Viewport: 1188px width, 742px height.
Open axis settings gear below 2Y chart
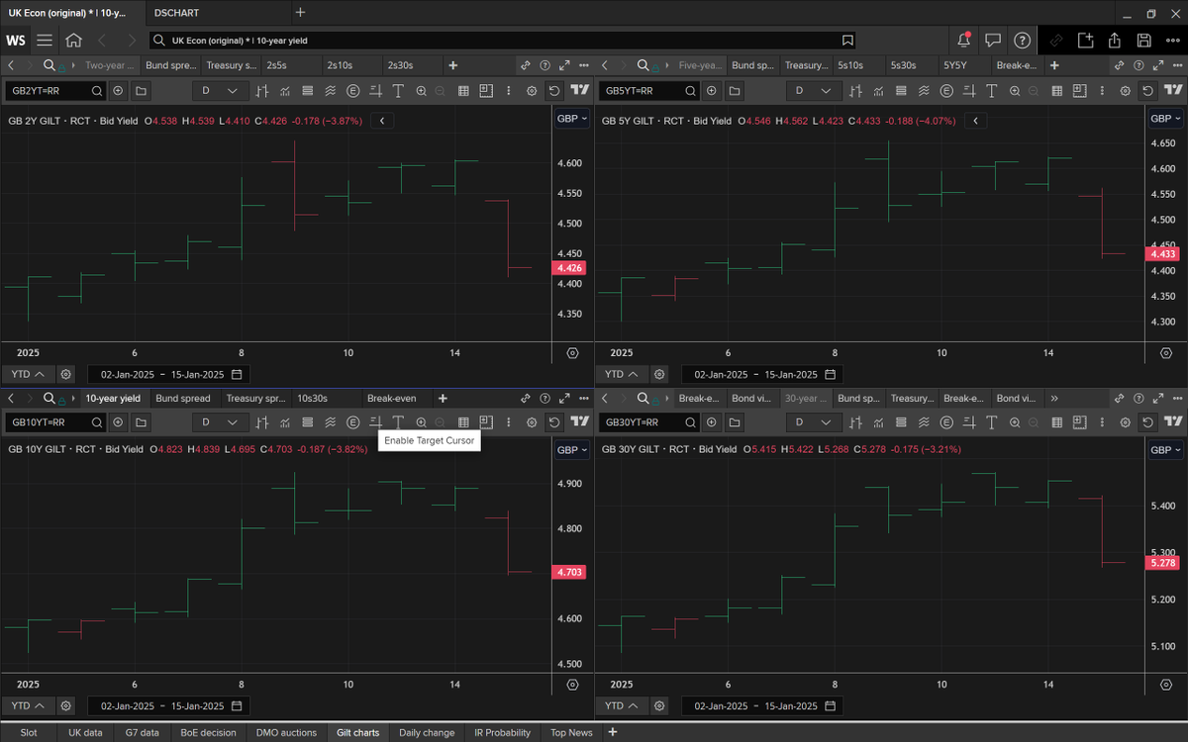pos(572,353)
